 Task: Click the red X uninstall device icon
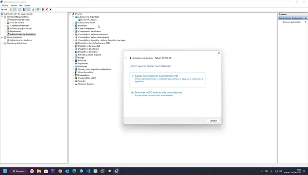click(x=47, y=9)
